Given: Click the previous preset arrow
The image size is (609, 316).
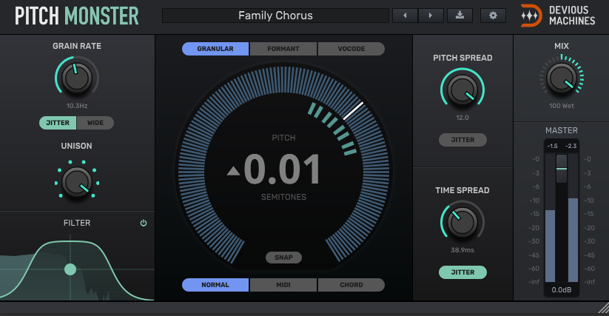Looking at the screenshot, I should pyautogui.click(x=405, y=16).
